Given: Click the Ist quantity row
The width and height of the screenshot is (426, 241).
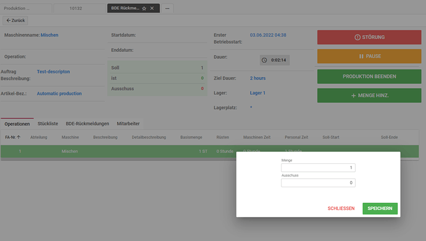Looking at the screenshot, I should pos(157,78).
